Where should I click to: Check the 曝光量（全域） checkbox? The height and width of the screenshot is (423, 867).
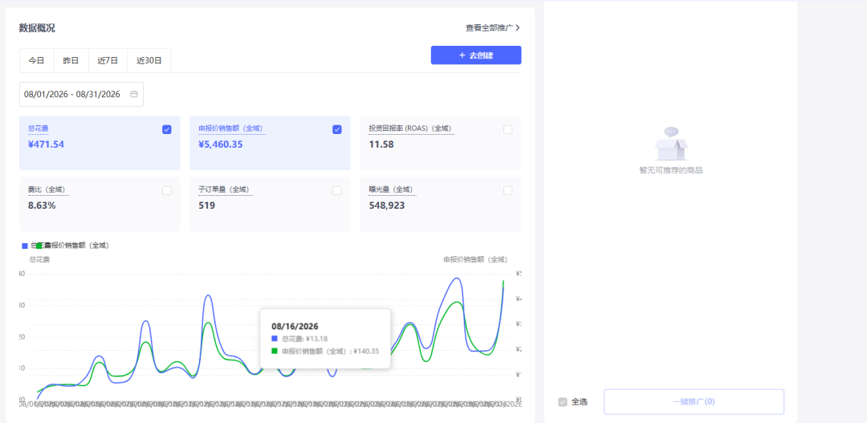tap(507, 190)
